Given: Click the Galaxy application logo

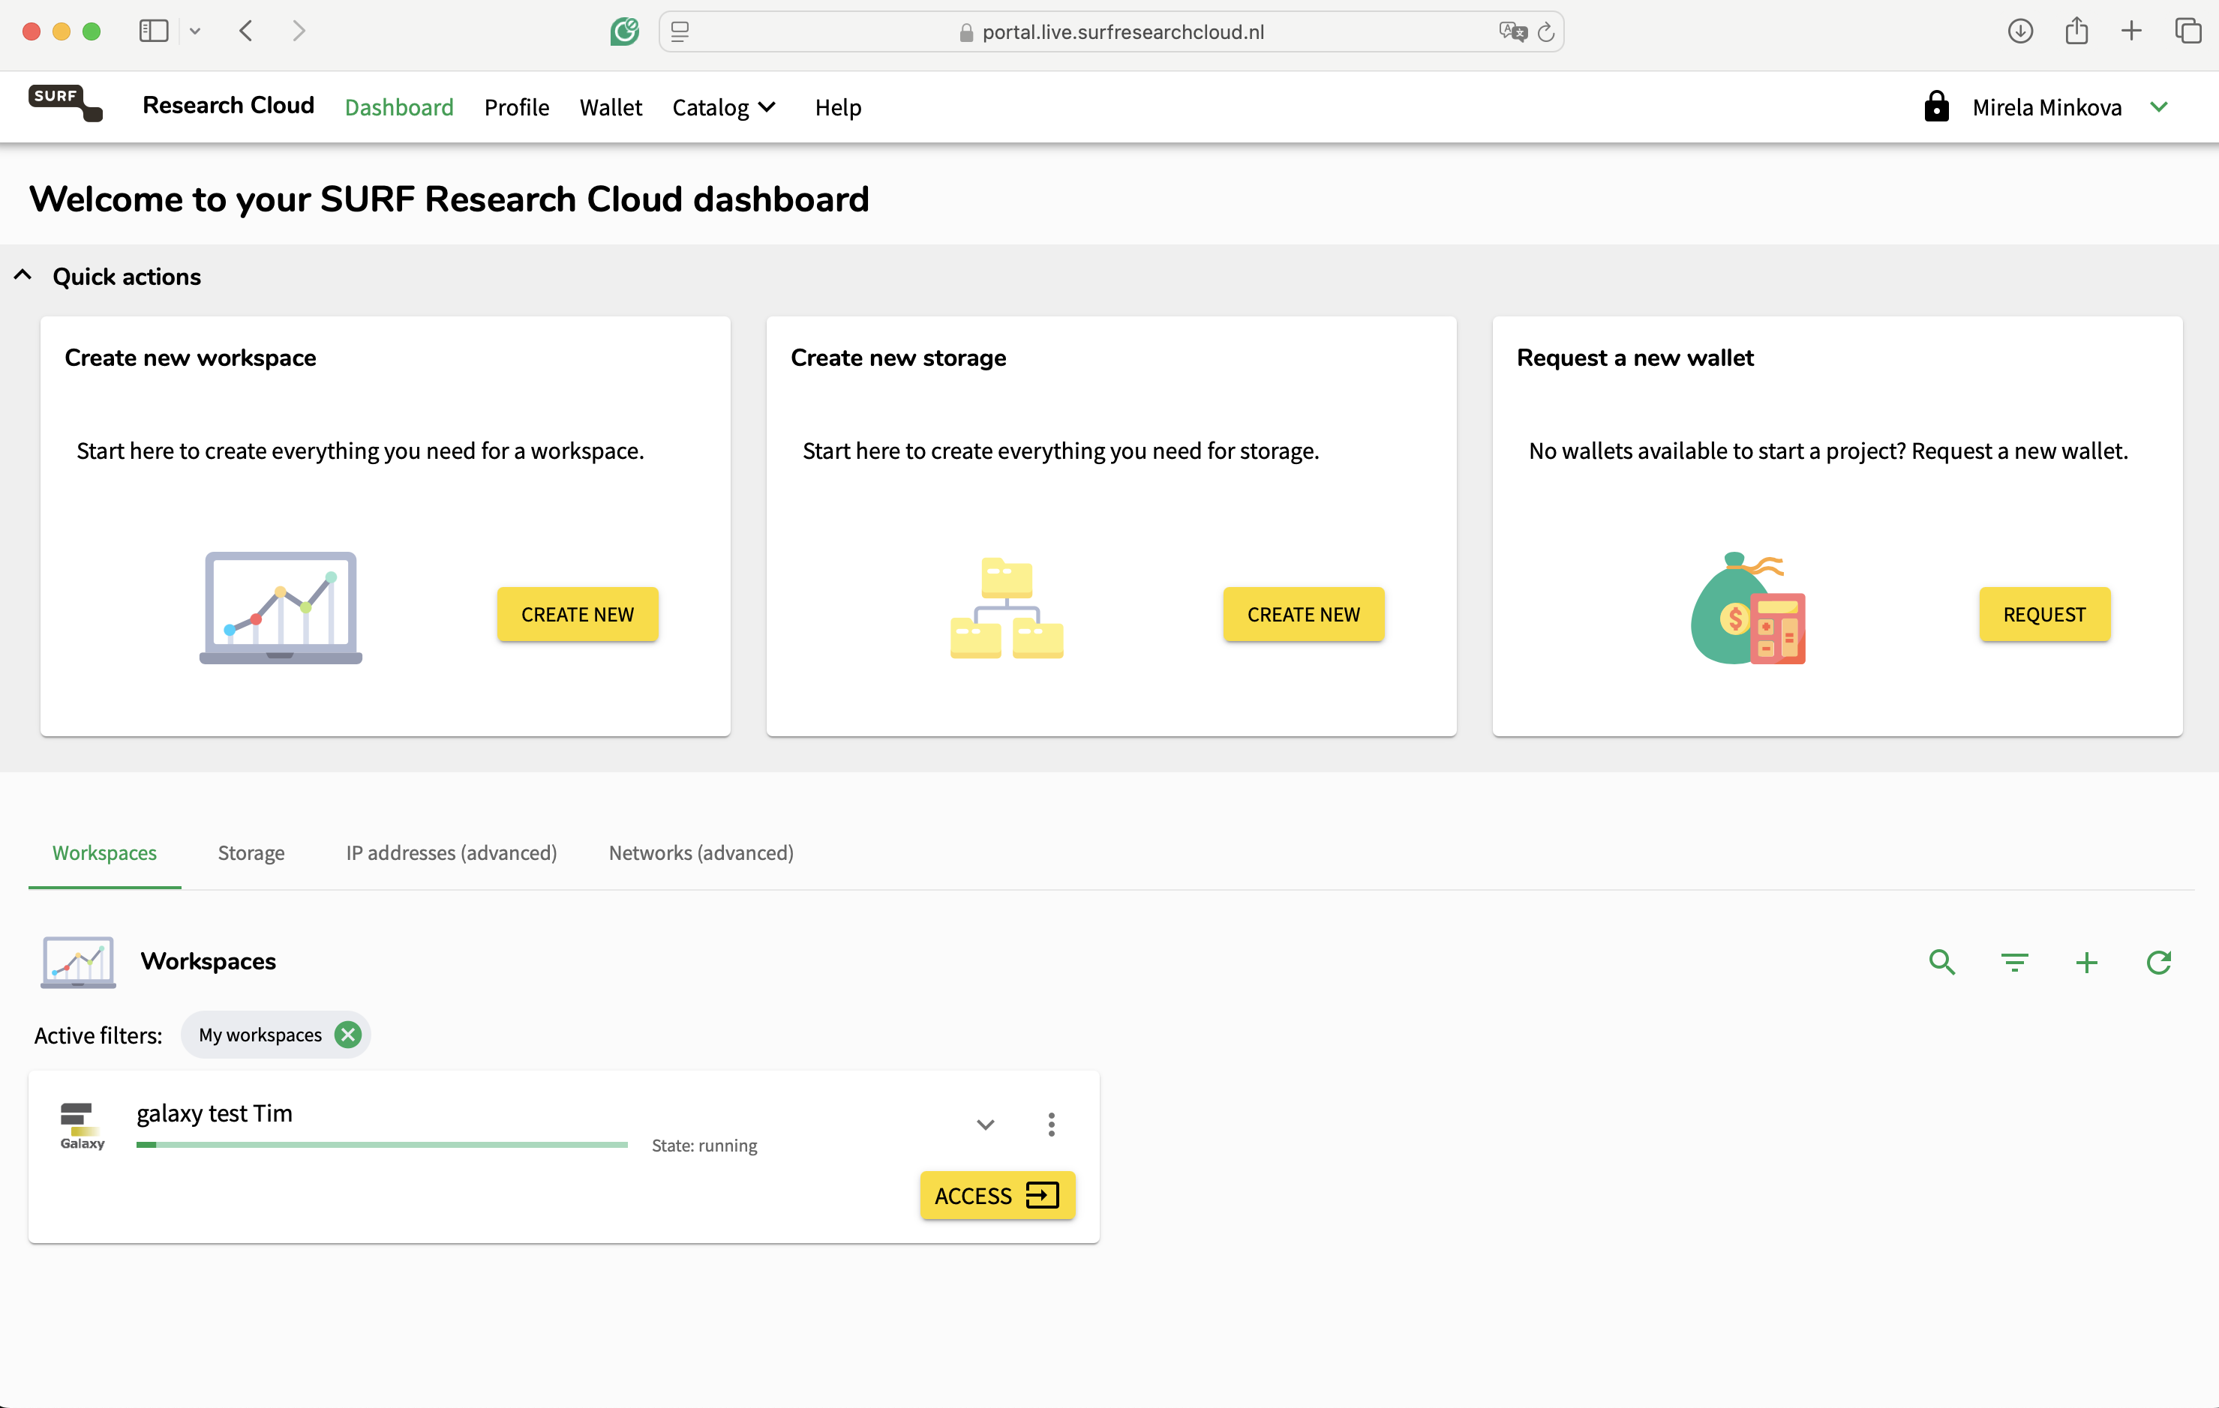Looking at the screenshot, I should coord(82,1125).
